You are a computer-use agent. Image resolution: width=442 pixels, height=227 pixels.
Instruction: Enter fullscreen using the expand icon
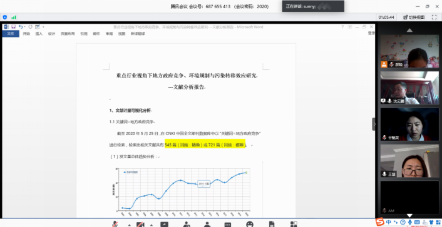click(x=434, y=17)
